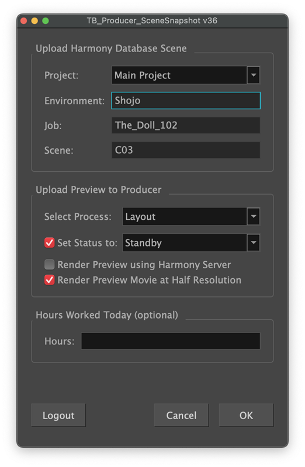Open the Project dropdown arrow
Screen dimensions: 305x467
[253, 75]
